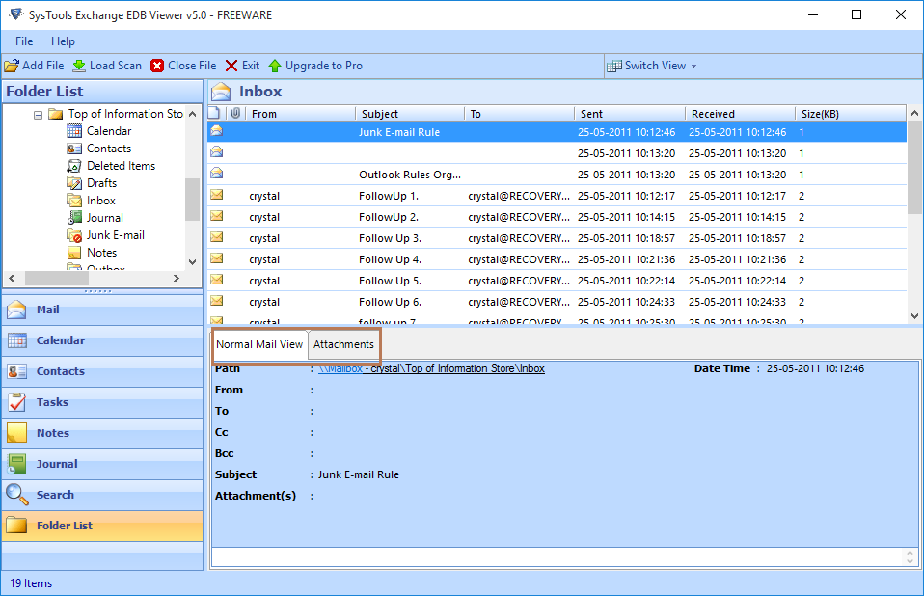The image size is (924, 596).
Task: Sort messages by Size(KB) column header
Action: tap(851, 114)
